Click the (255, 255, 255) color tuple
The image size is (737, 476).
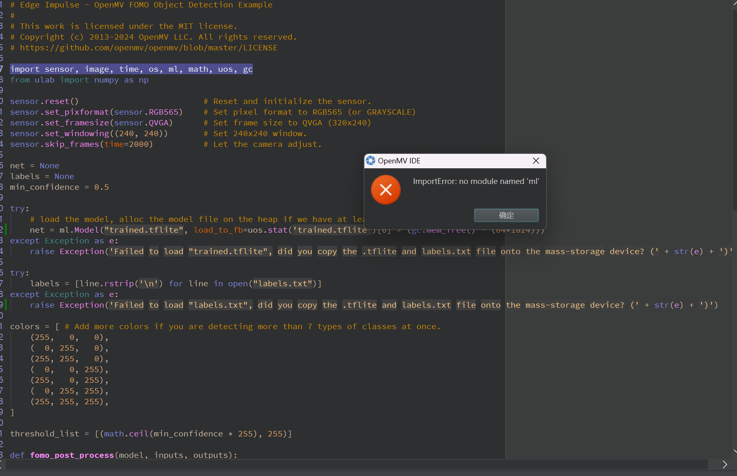[x=69, y=402]
